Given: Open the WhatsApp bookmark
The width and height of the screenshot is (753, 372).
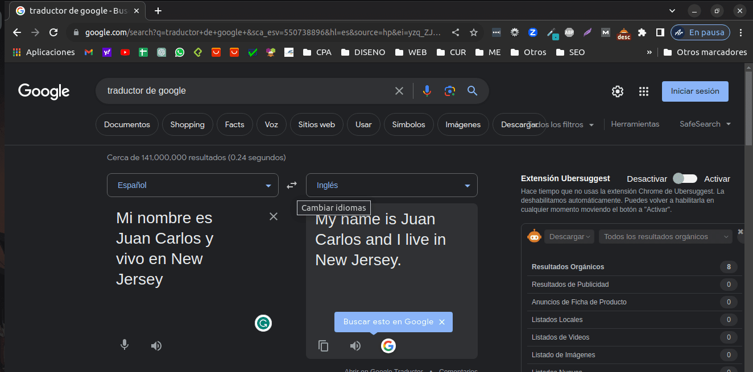Looking at the screenshot, I should pos(180,52).
